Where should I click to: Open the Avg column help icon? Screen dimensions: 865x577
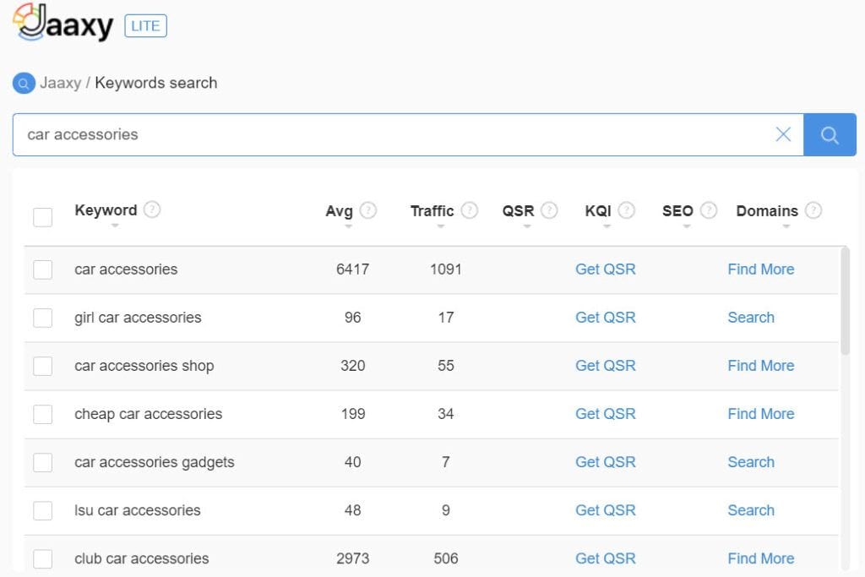click(x=368, y=210)
